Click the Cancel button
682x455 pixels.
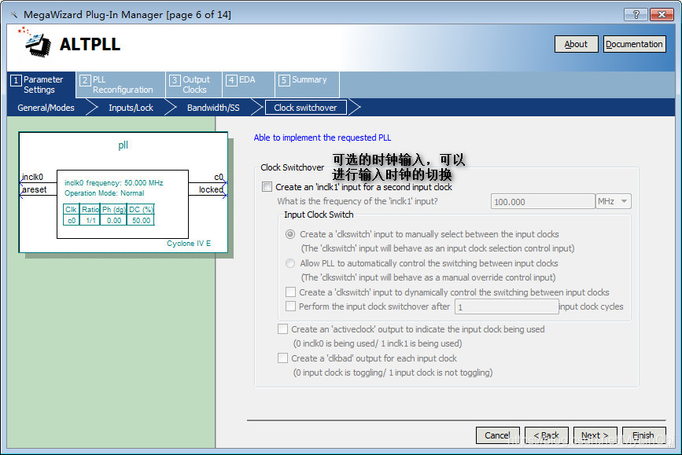tap(498, 435)
